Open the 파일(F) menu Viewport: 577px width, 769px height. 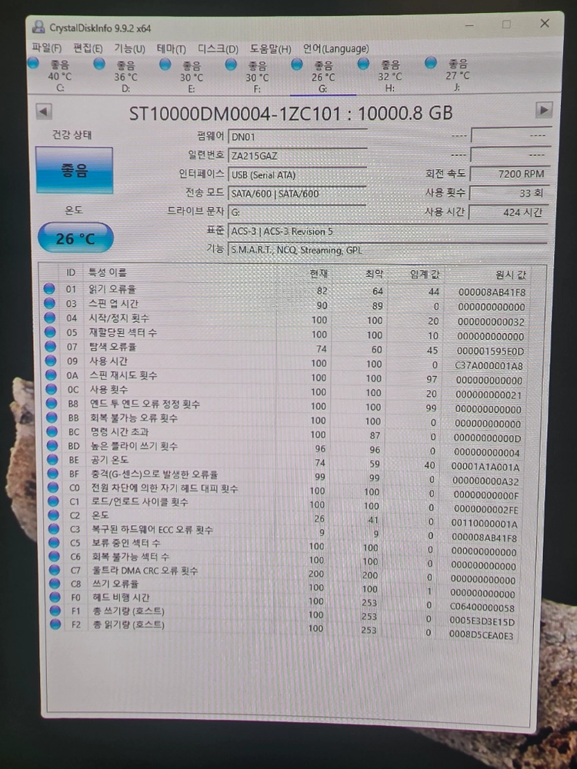[x=47, y=48]
